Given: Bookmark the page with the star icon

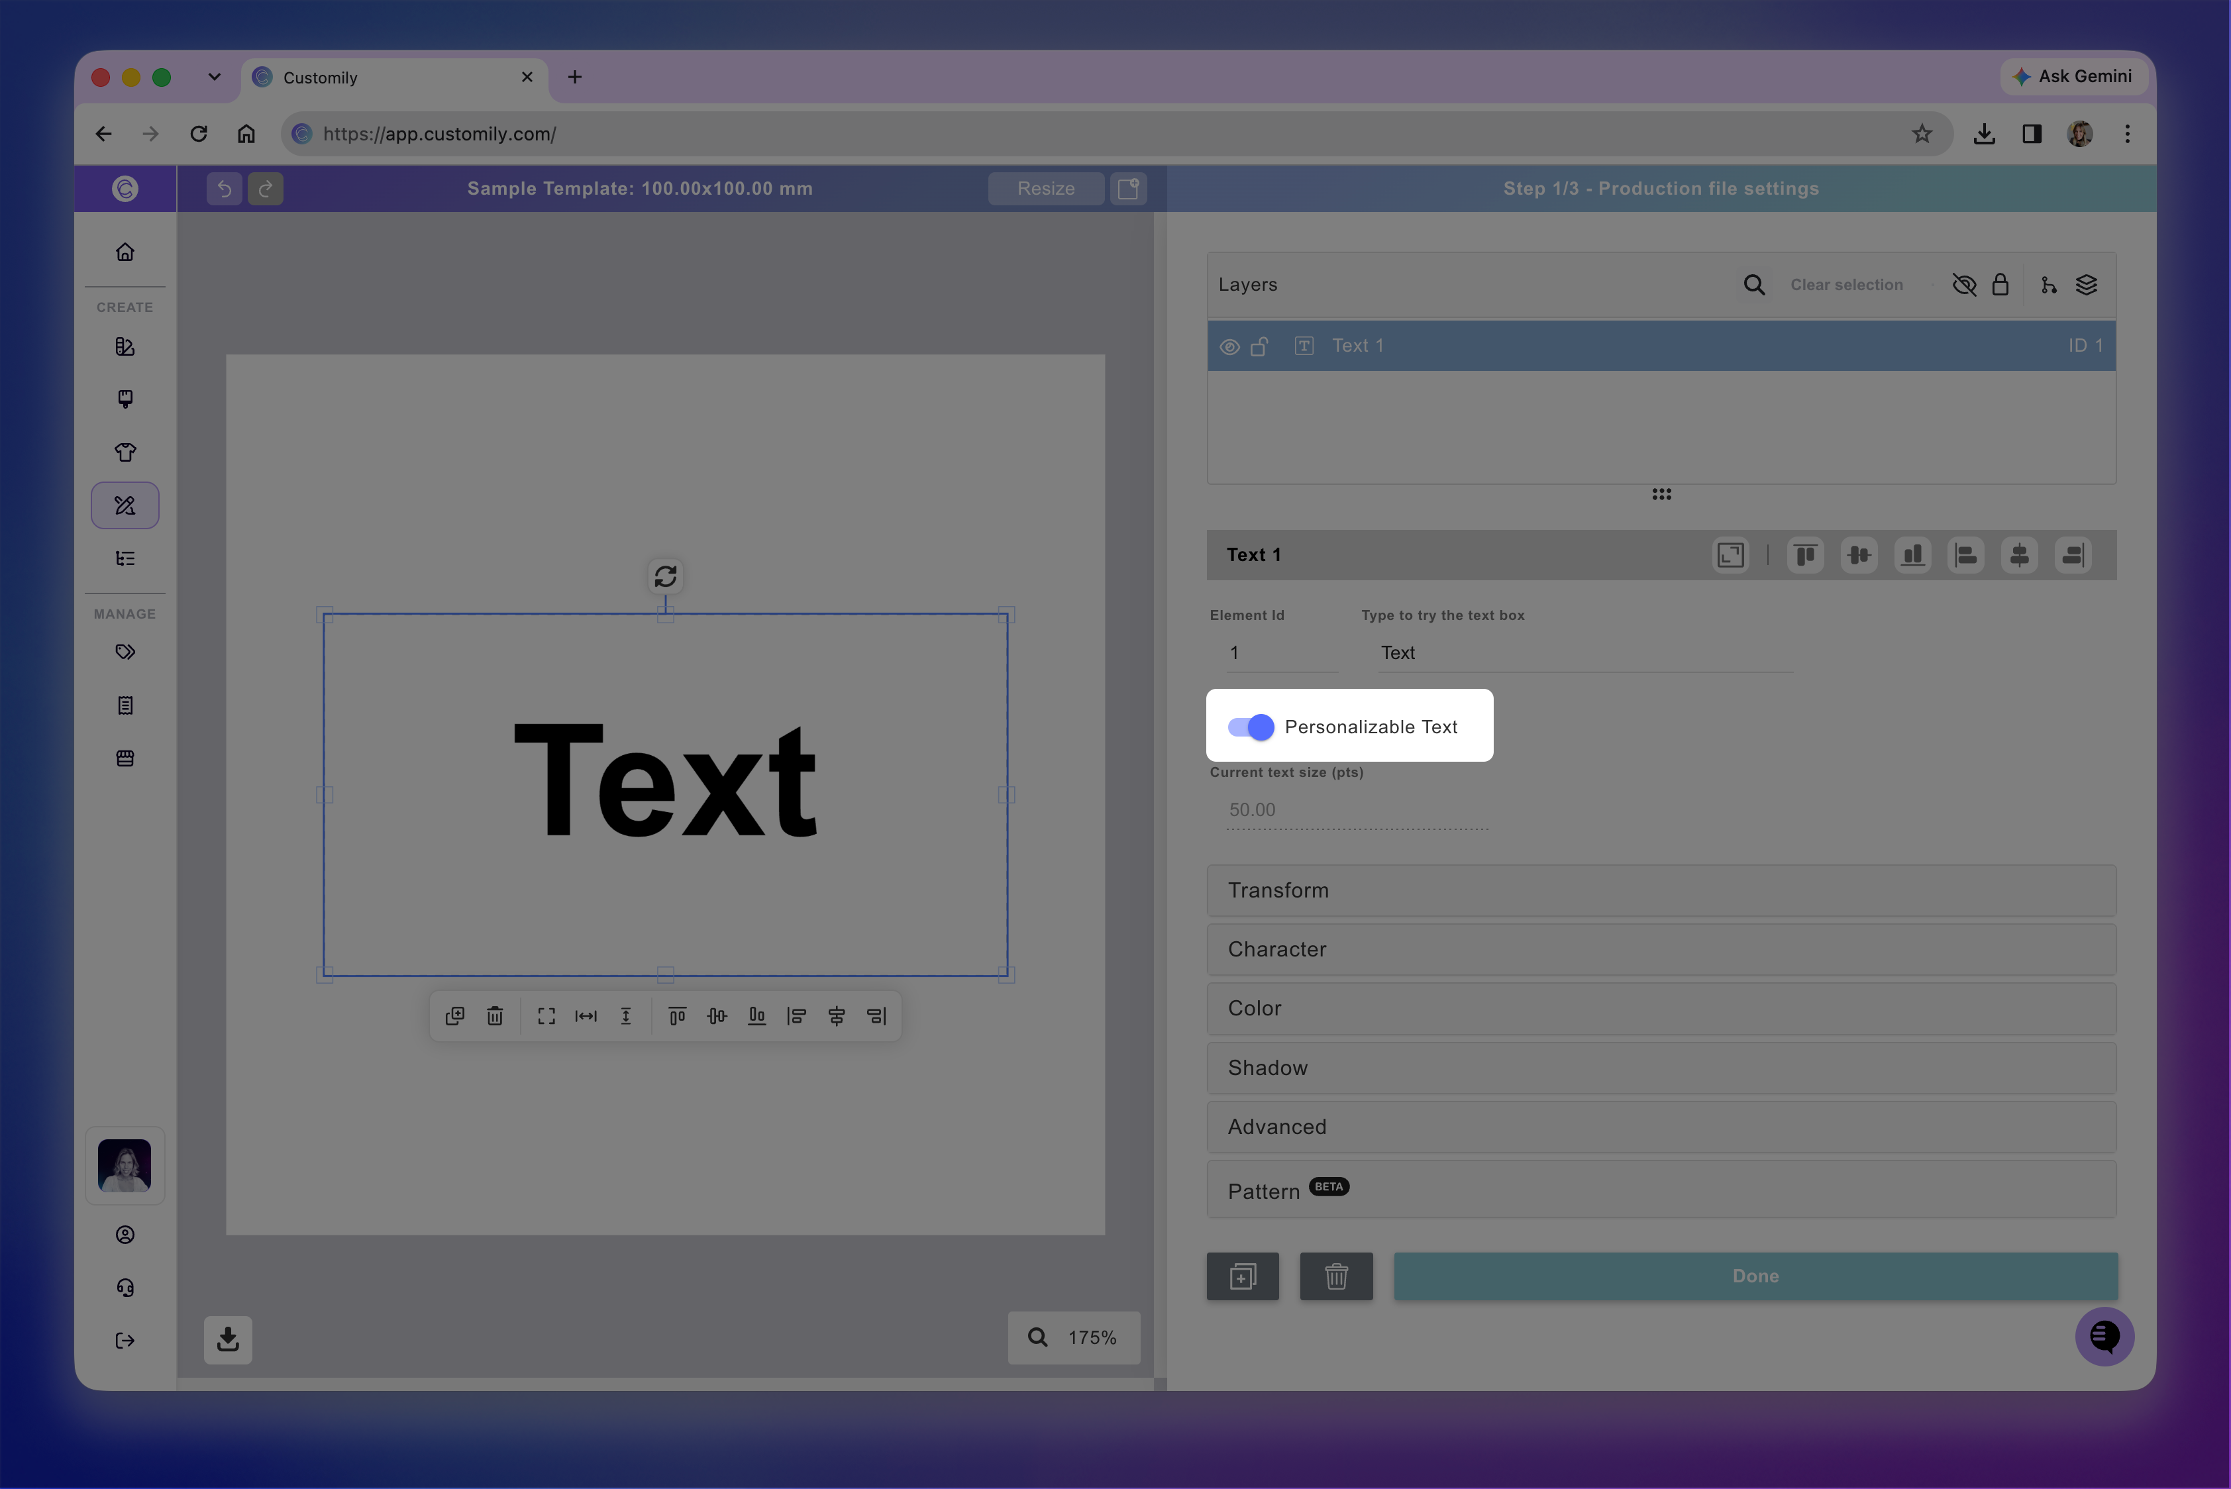Looking at the screenshot, I should (x=1922, y=134).
